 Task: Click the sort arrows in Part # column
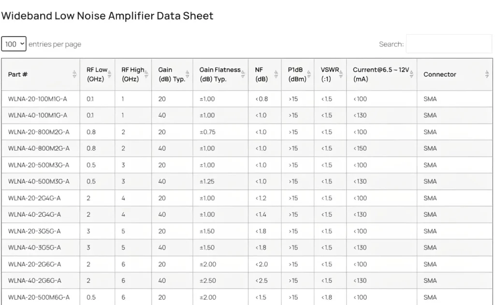pos(74,74)
